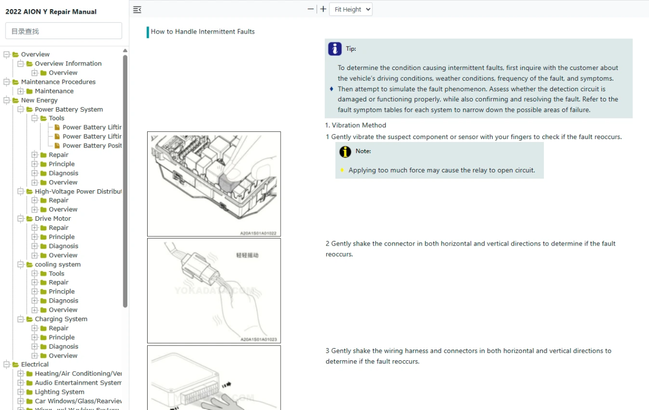
Task: Collapse the Charging System node
Action: 21,319
